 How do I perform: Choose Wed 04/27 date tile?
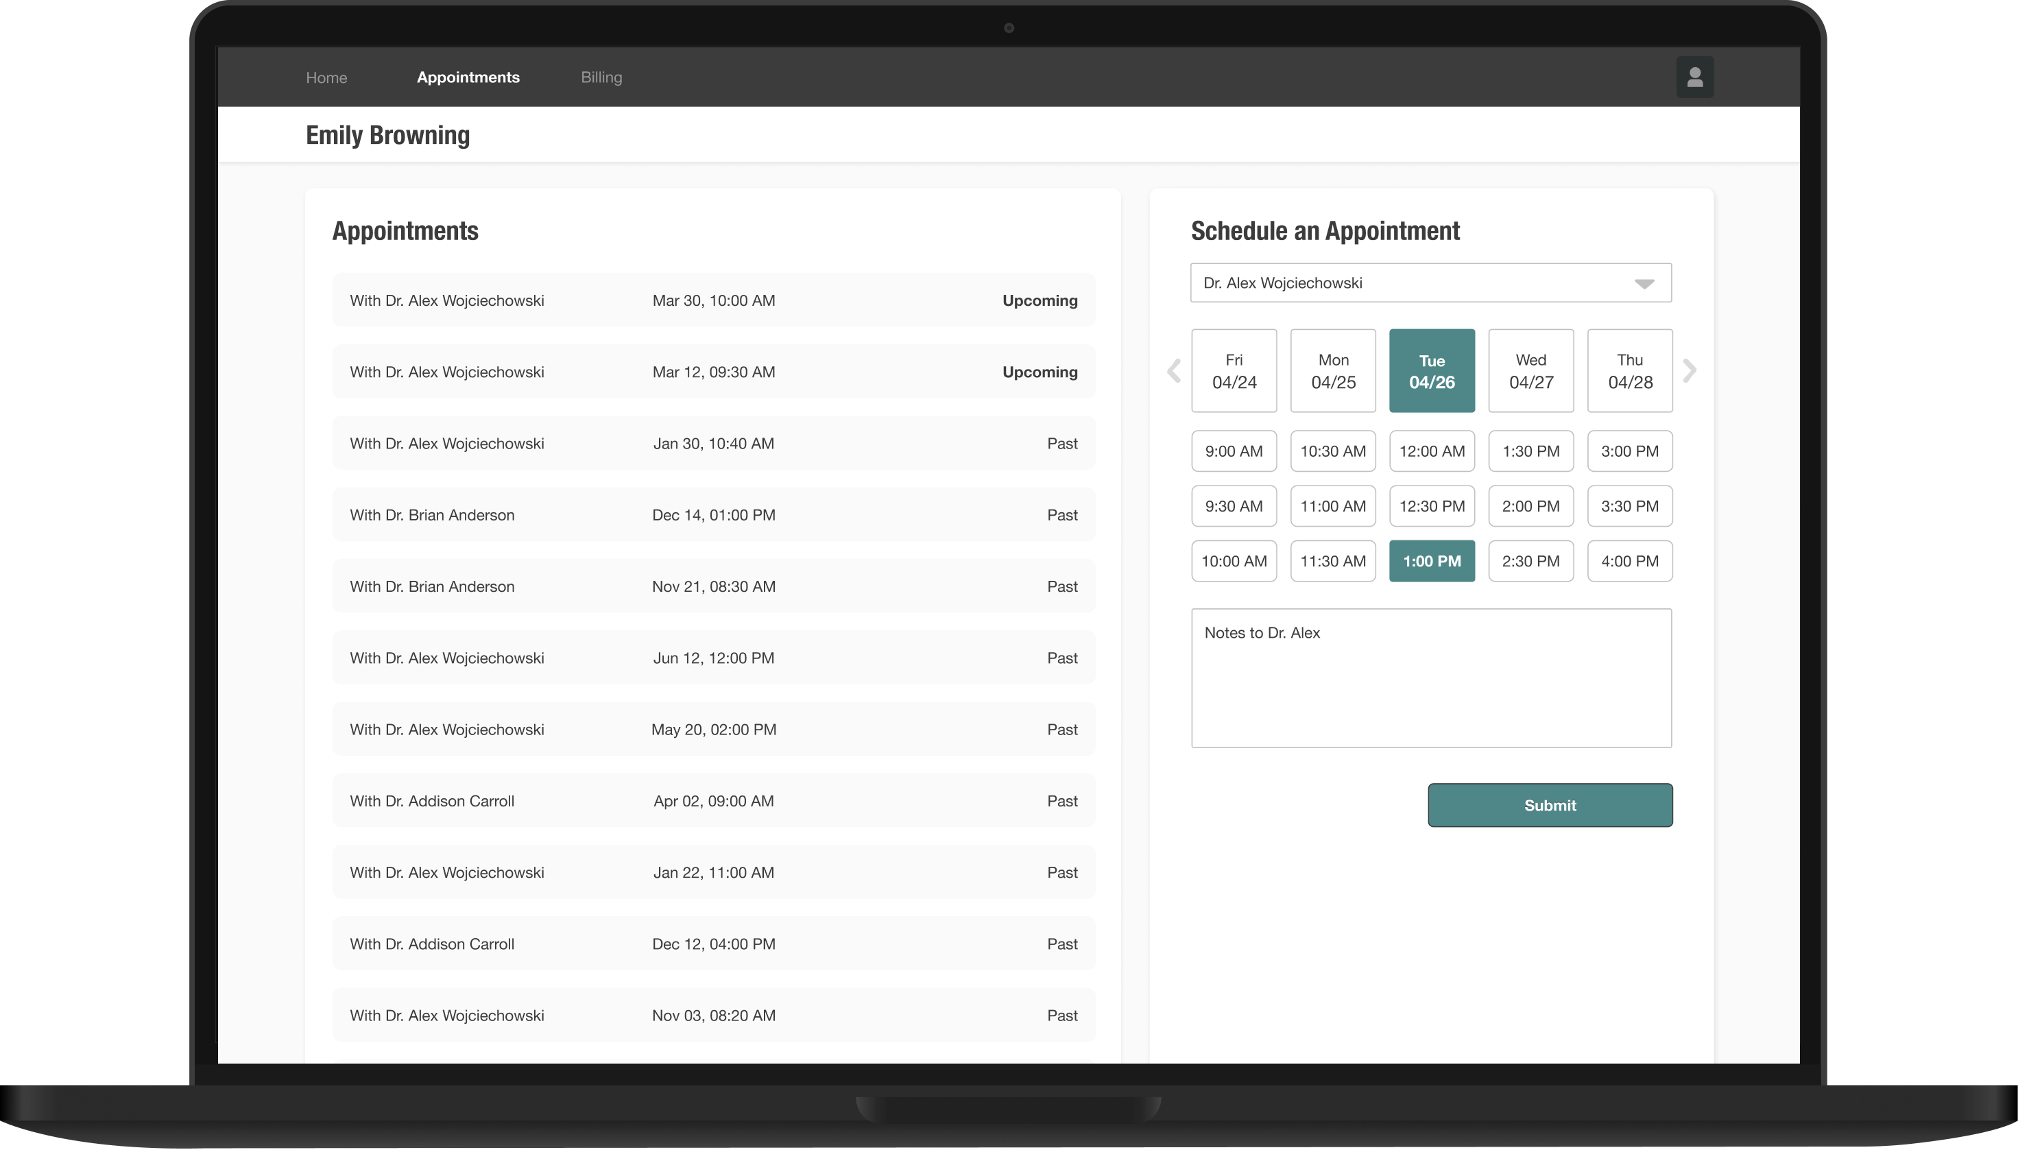click(1530, 370)
